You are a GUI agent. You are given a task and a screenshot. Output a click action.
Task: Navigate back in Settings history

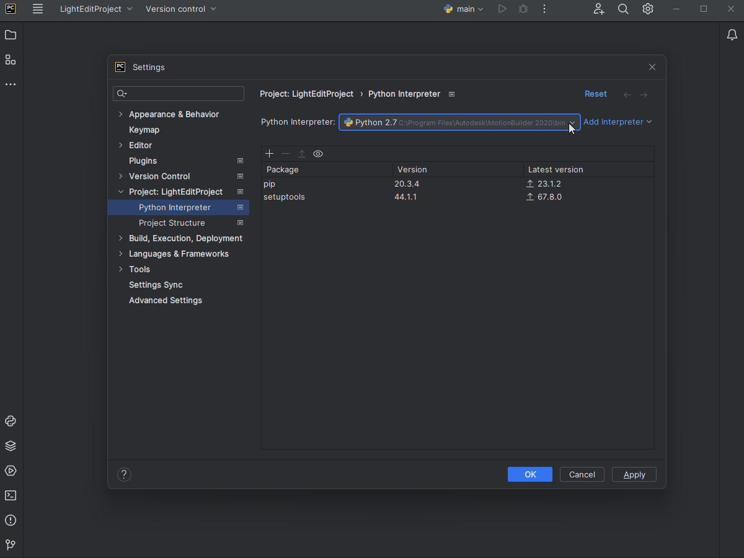(627, 95)
